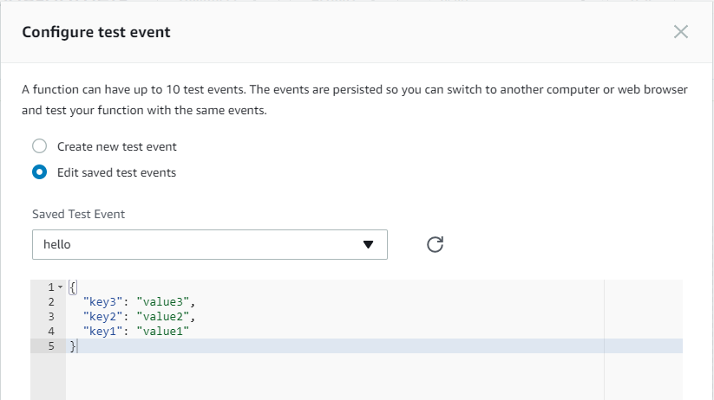This screenshot has height=400, width=714.
Task: Click the dropdown's black triangle arrow
Action: tap(368, 245)
